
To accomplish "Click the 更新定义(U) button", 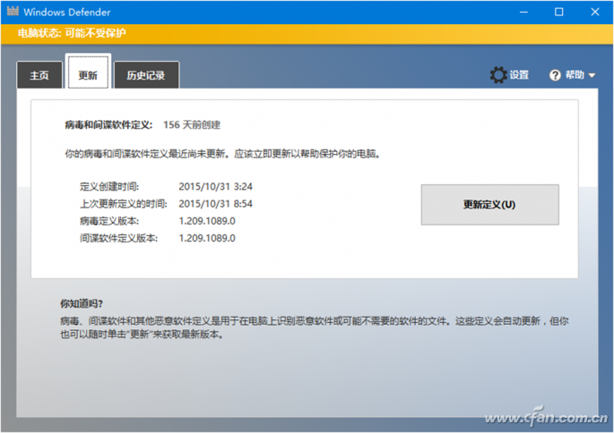I will [x=490, y=204].
